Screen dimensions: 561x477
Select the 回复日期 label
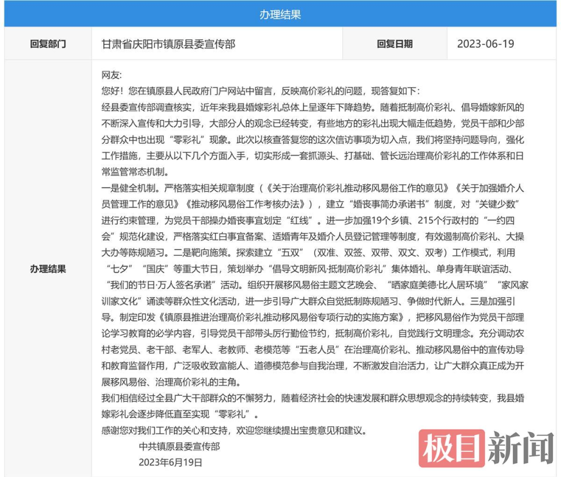394,44
